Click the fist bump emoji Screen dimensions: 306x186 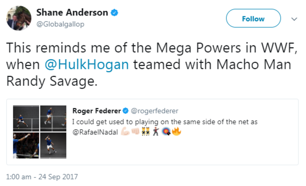[135, 132]
